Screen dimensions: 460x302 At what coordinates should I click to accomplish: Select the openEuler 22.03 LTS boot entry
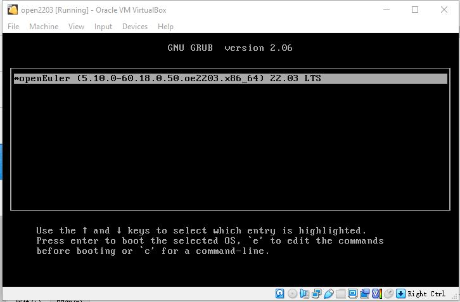pyautogui.click(x=231, y=79)
